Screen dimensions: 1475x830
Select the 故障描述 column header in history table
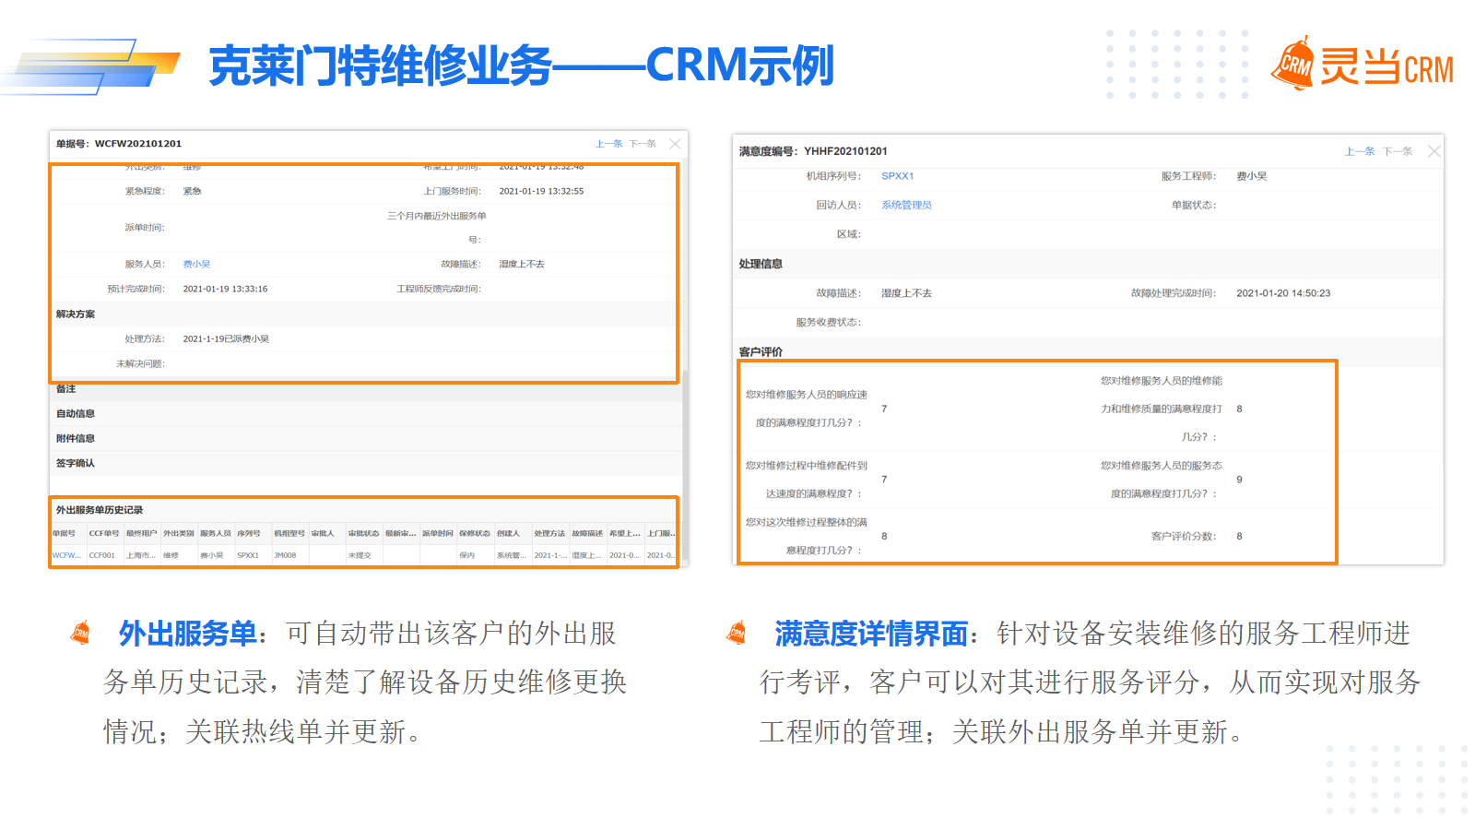(587, 534)
